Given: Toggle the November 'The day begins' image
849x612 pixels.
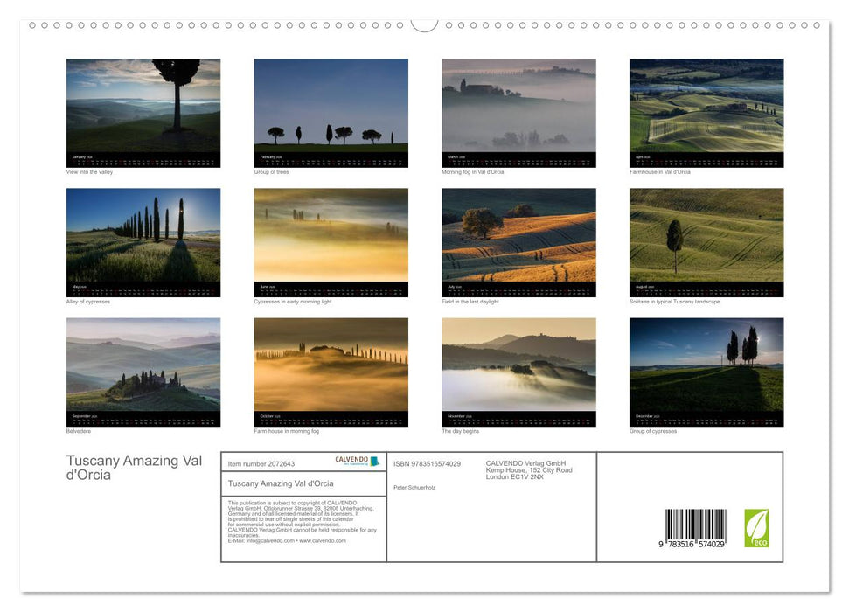Looking at the screenshot, I should click(518, 372).
